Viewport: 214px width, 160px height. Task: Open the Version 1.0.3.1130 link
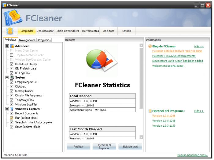(x=164, y=126)
